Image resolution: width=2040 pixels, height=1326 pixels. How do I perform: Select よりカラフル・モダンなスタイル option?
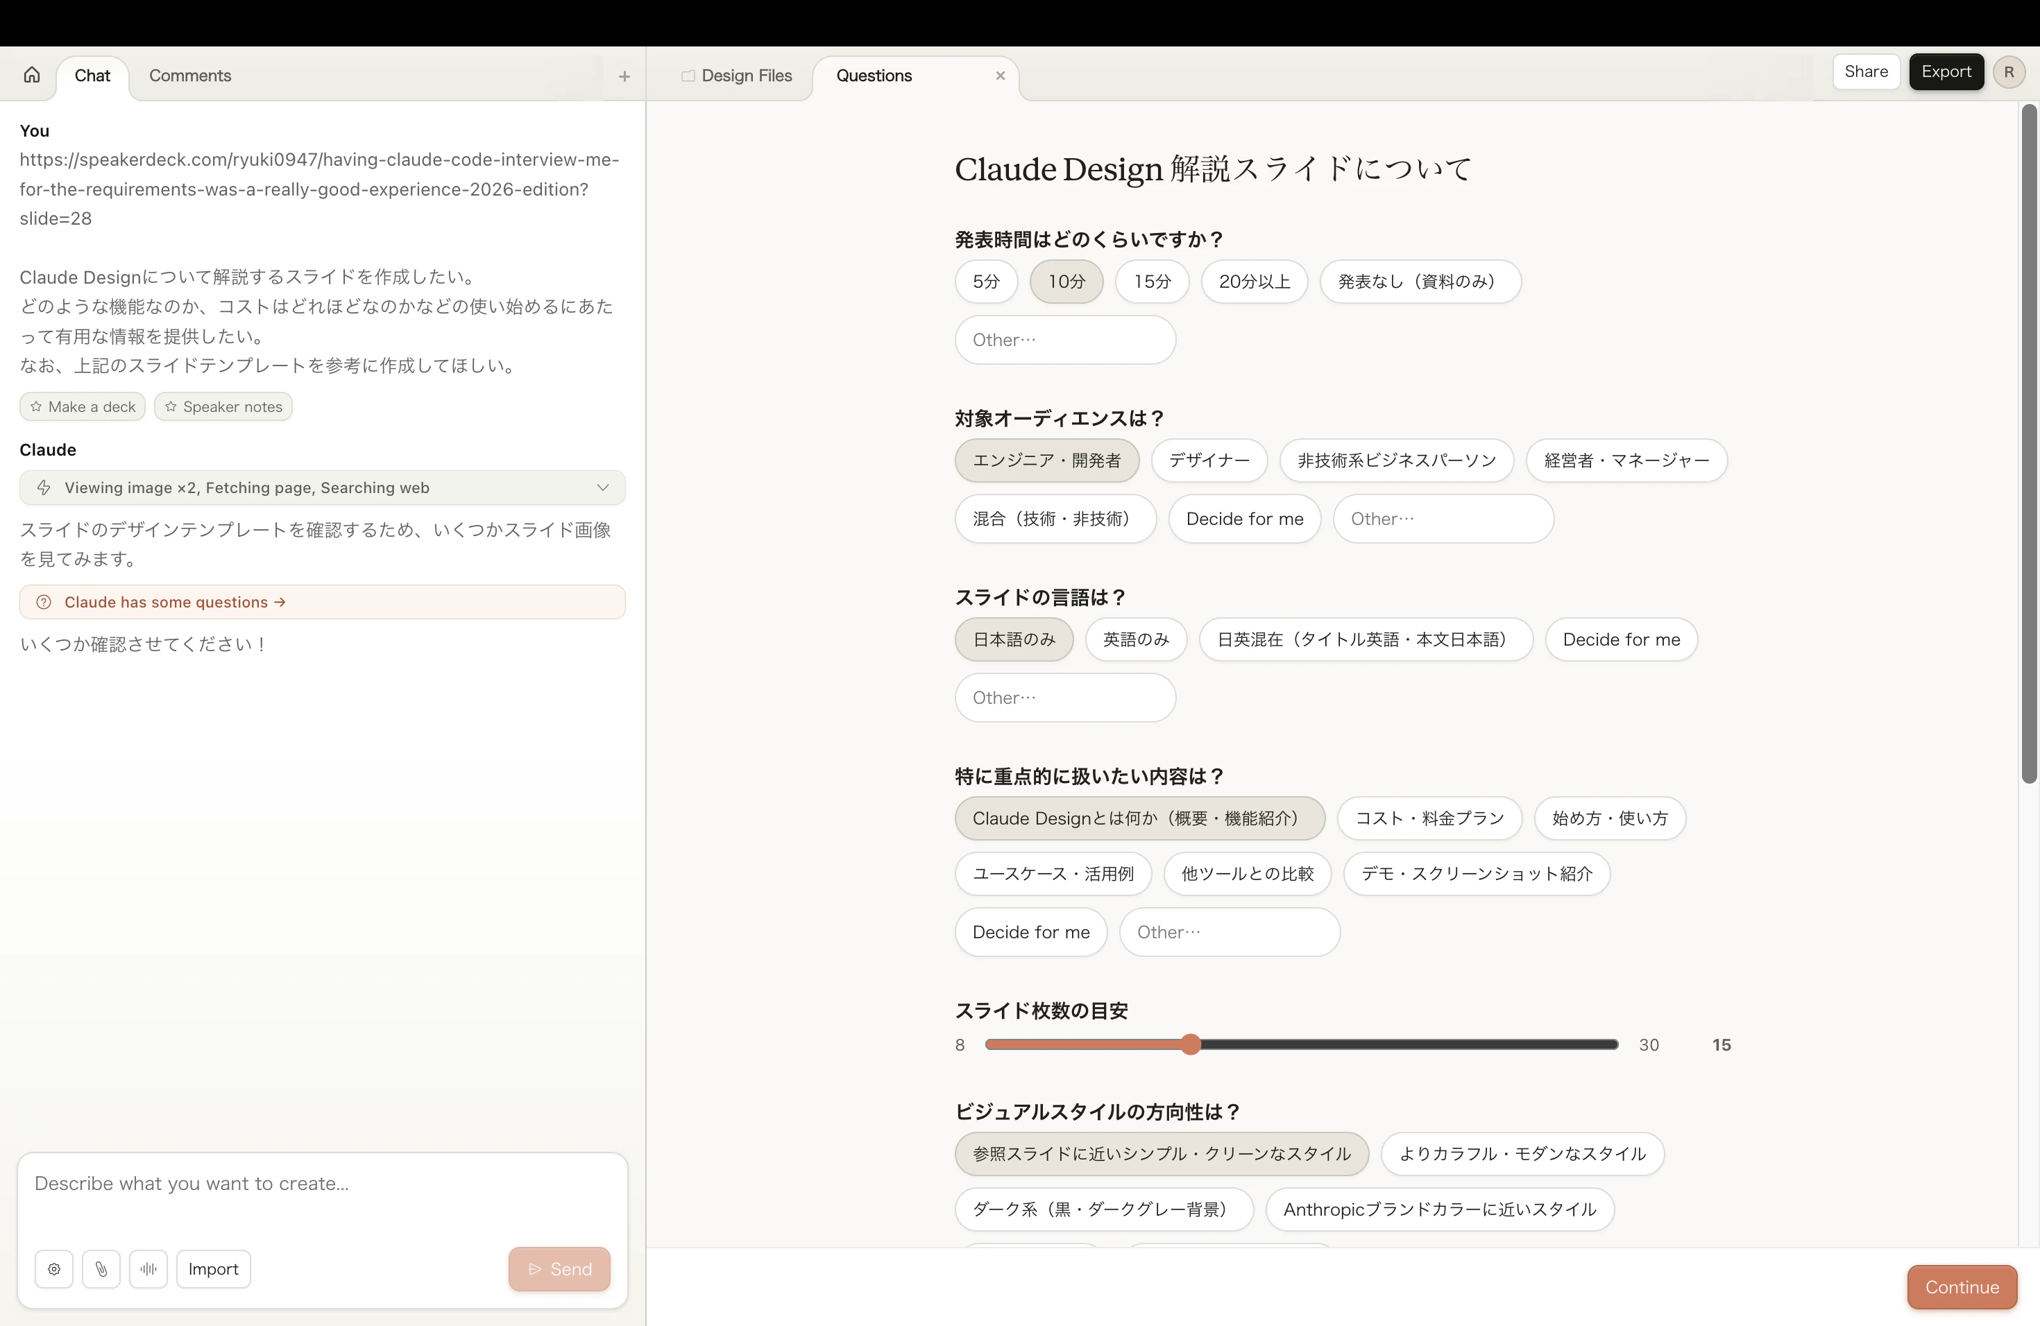[1522, 1153]
